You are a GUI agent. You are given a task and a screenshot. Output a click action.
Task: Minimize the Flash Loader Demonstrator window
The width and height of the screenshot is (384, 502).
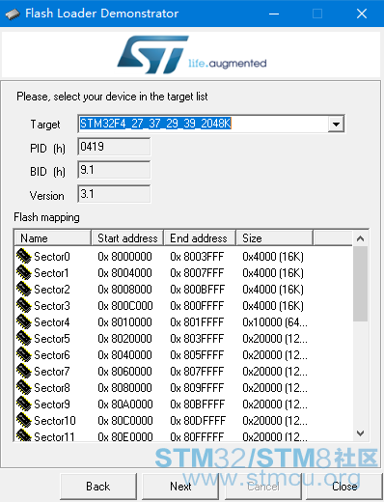pyautogui.click(x=274, y=14)
